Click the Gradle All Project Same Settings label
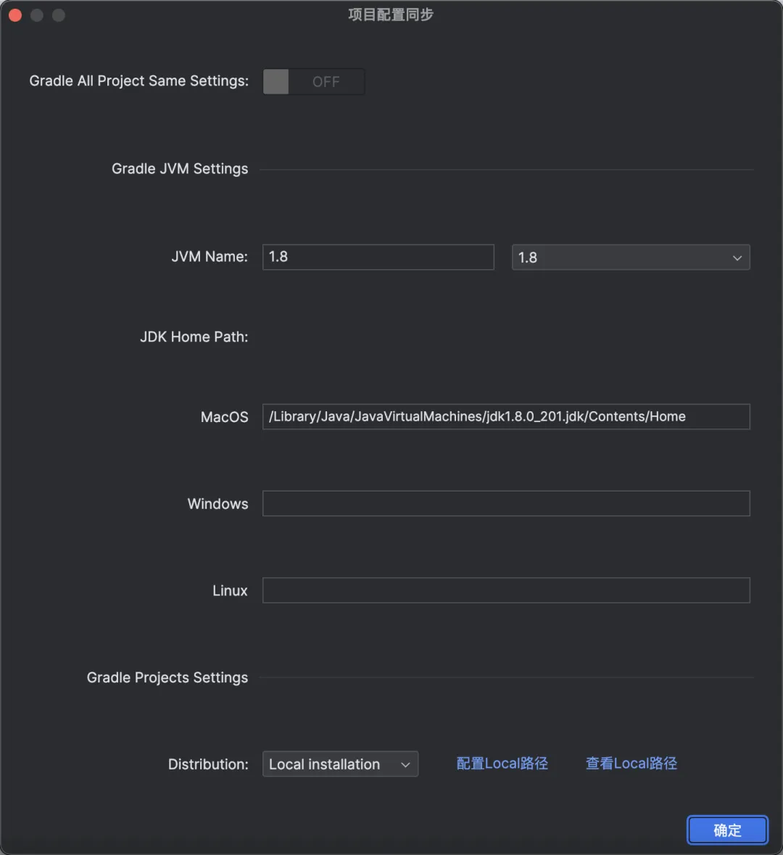The image size is (783, 855). [138, 81]
